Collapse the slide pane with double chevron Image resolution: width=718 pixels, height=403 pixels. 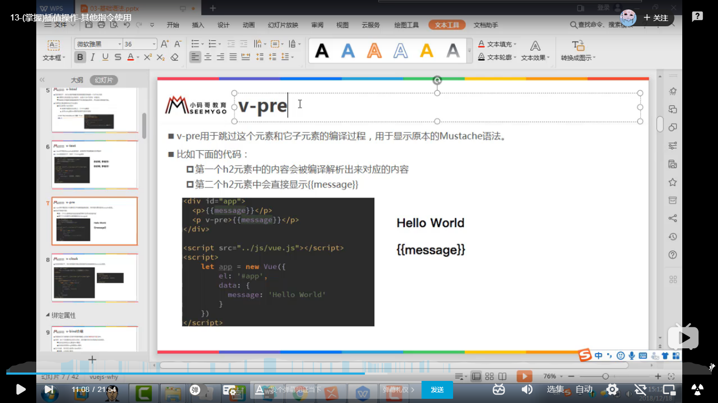pos(42,80)
